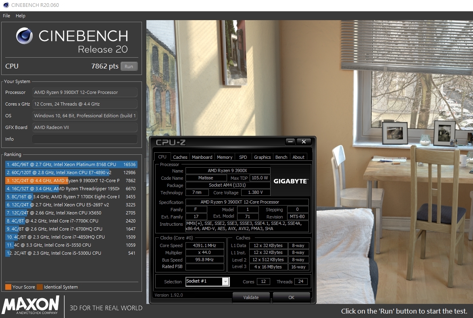Minimize the CPU-Z window

pyautogui.click(x=290, y=141)
